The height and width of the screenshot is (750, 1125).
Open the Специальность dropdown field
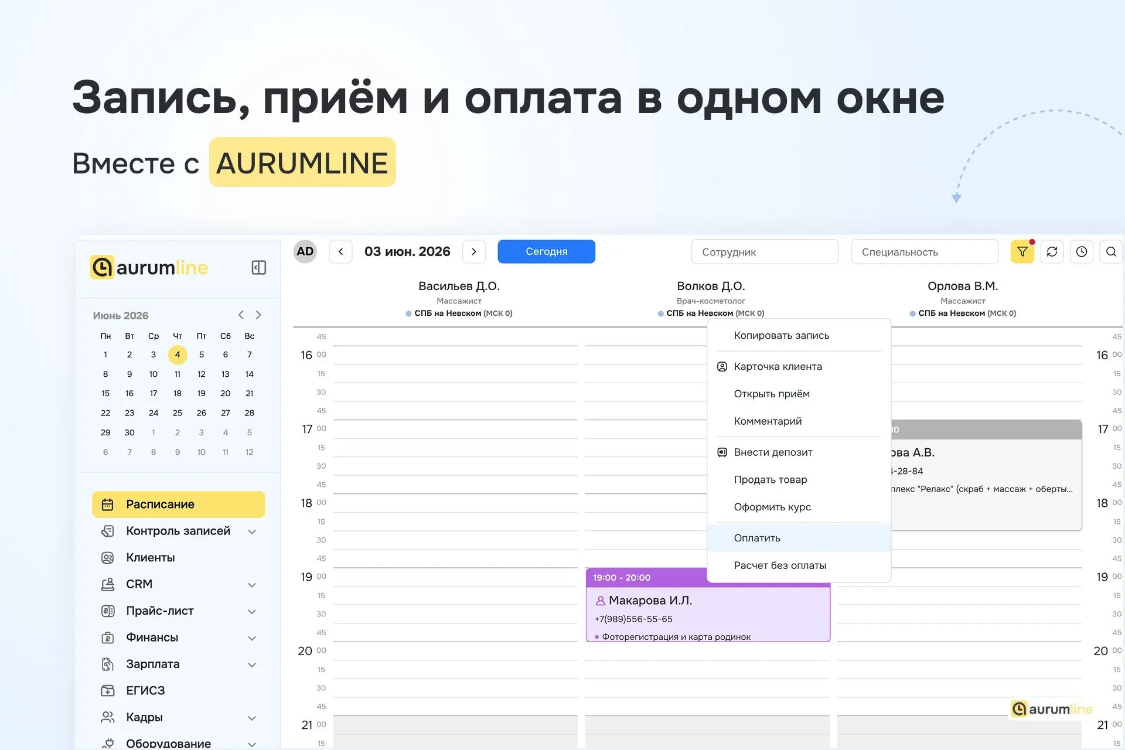tap(925, 252)
